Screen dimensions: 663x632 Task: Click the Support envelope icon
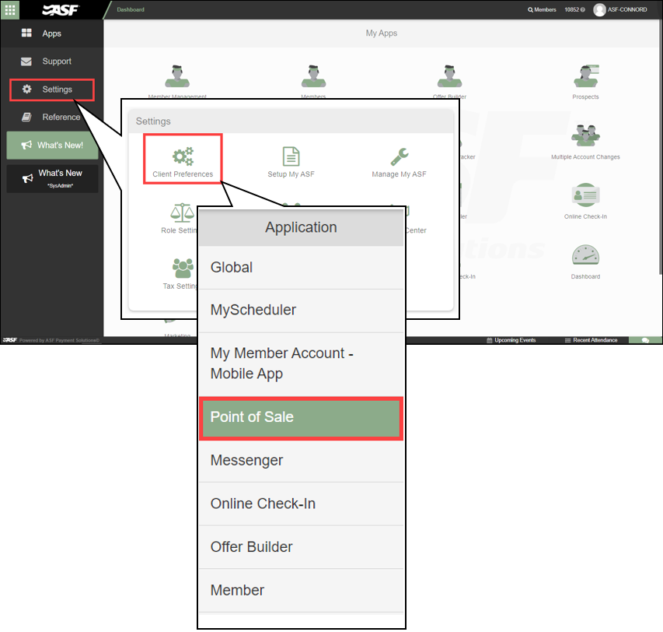pyautogui.click(x=26, y=61)
